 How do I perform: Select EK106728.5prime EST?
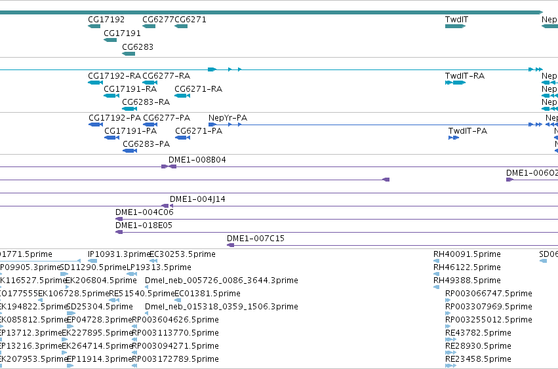coord(41,300)
